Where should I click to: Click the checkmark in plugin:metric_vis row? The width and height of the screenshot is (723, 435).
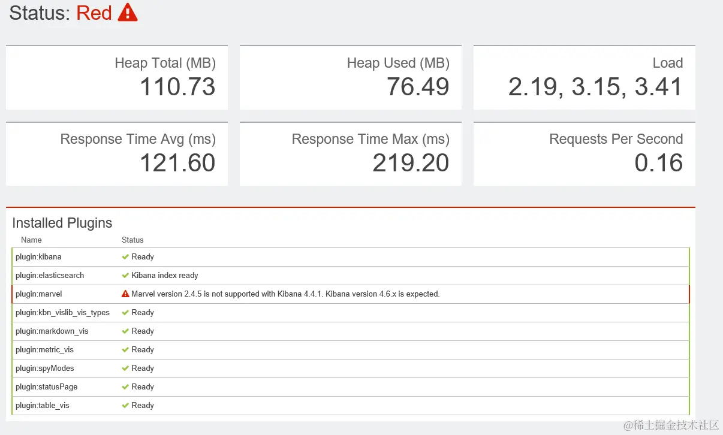pos(125,350)
